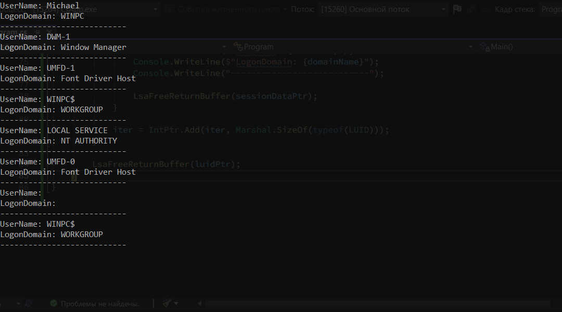
Task: Open the project navigation dropdown left of Program
Action: 114,47
